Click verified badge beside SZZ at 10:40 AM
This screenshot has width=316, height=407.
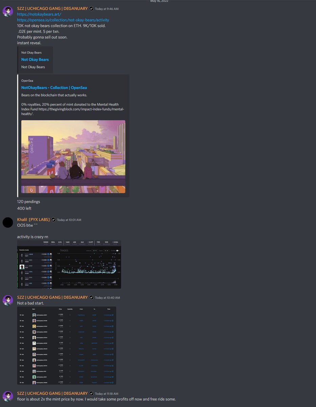pyautogui.click(x=91, y=297)
